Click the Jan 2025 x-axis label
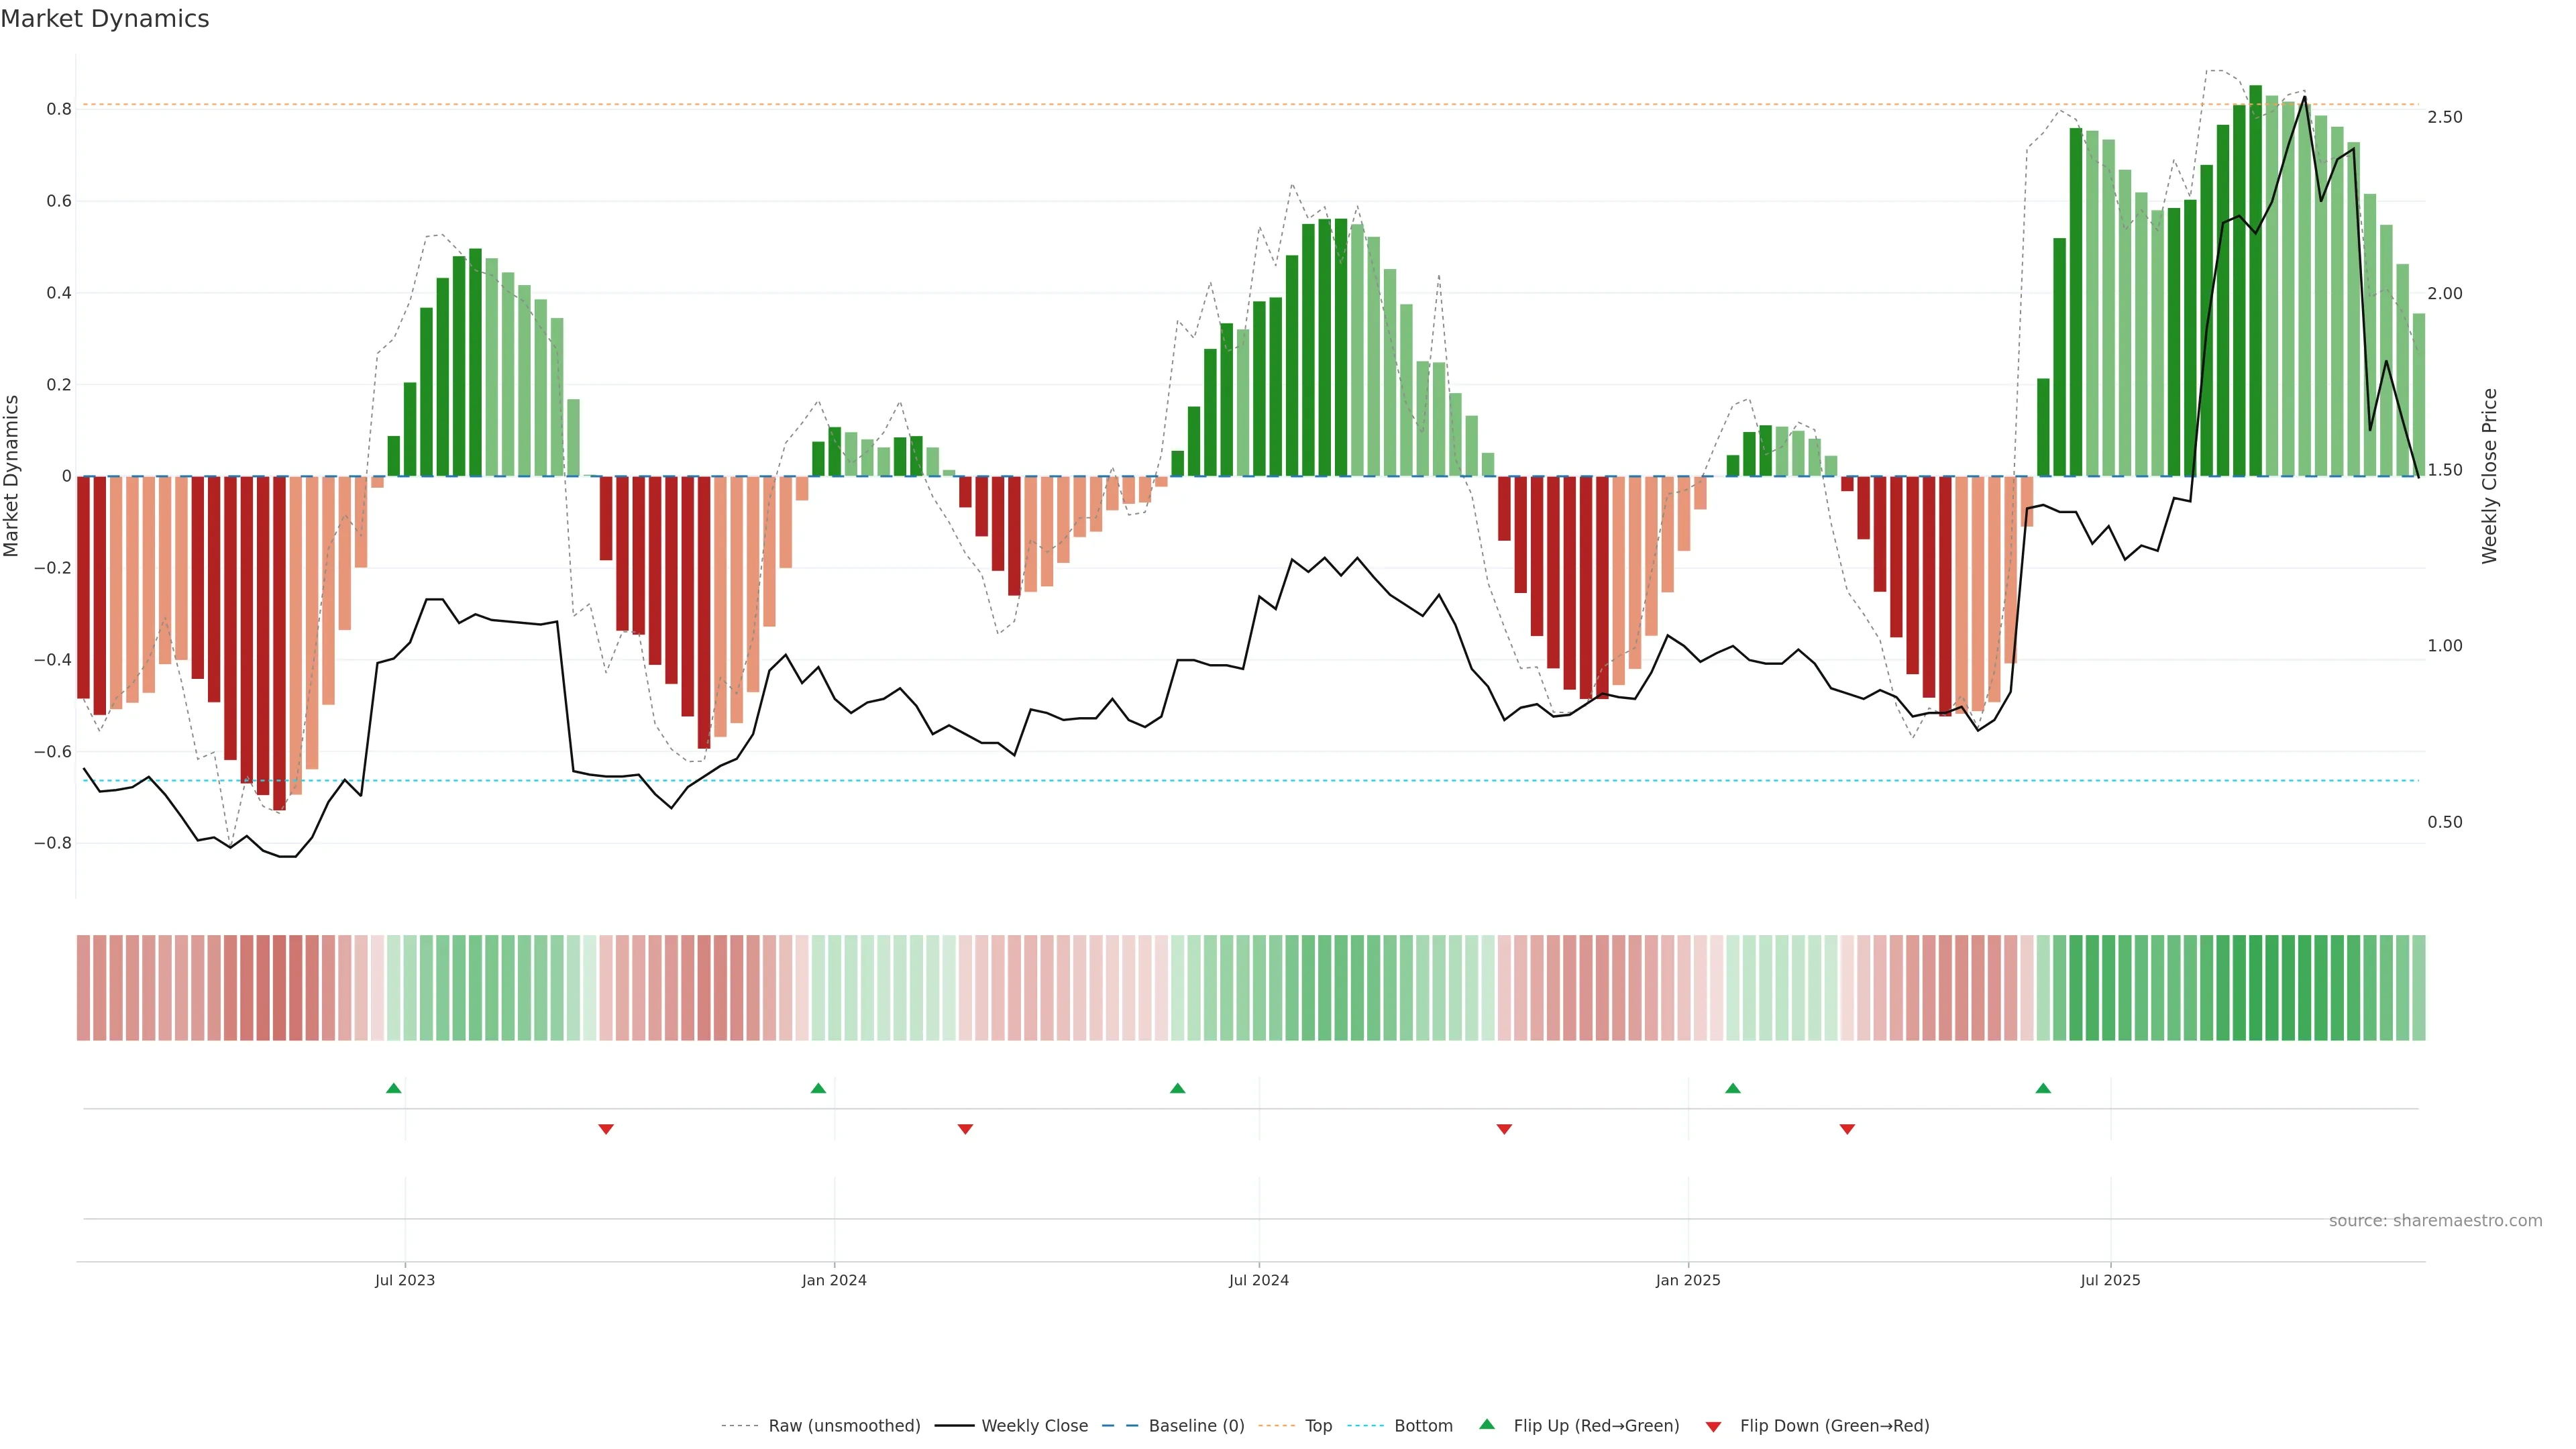The width and height of the screenshot is (2576, 1449). pyautogui.click(x=1688, y=1280)
